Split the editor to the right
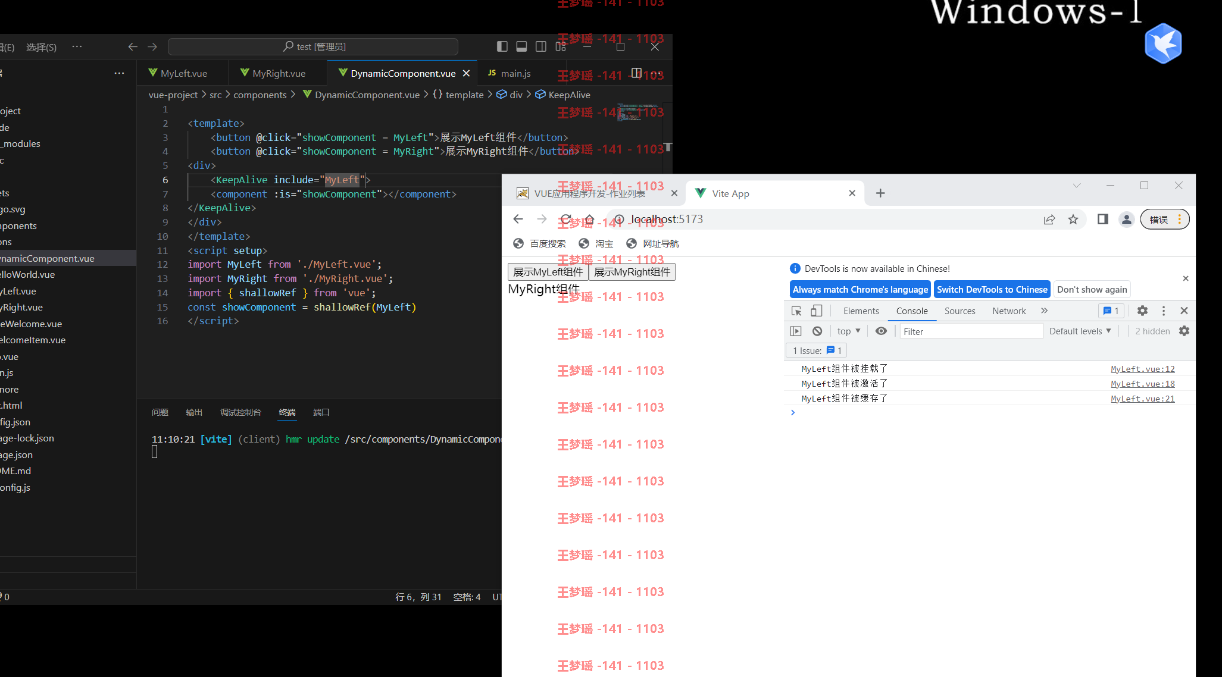The image size is (1222, 677). point(636,73)
